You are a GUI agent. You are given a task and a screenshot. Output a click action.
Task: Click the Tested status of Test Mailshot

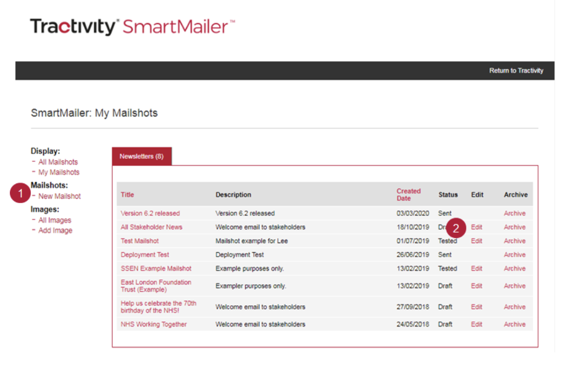(x=447, y=241)
